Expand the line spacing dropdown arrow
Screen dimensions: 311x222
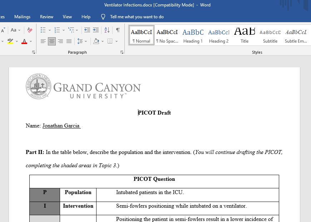[86, 41]
